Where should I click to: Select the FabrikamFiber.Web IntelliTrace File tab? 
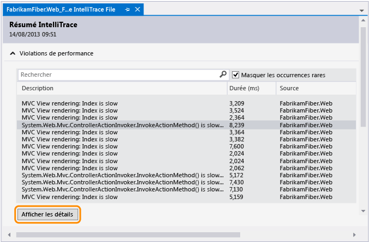point(61,10)
